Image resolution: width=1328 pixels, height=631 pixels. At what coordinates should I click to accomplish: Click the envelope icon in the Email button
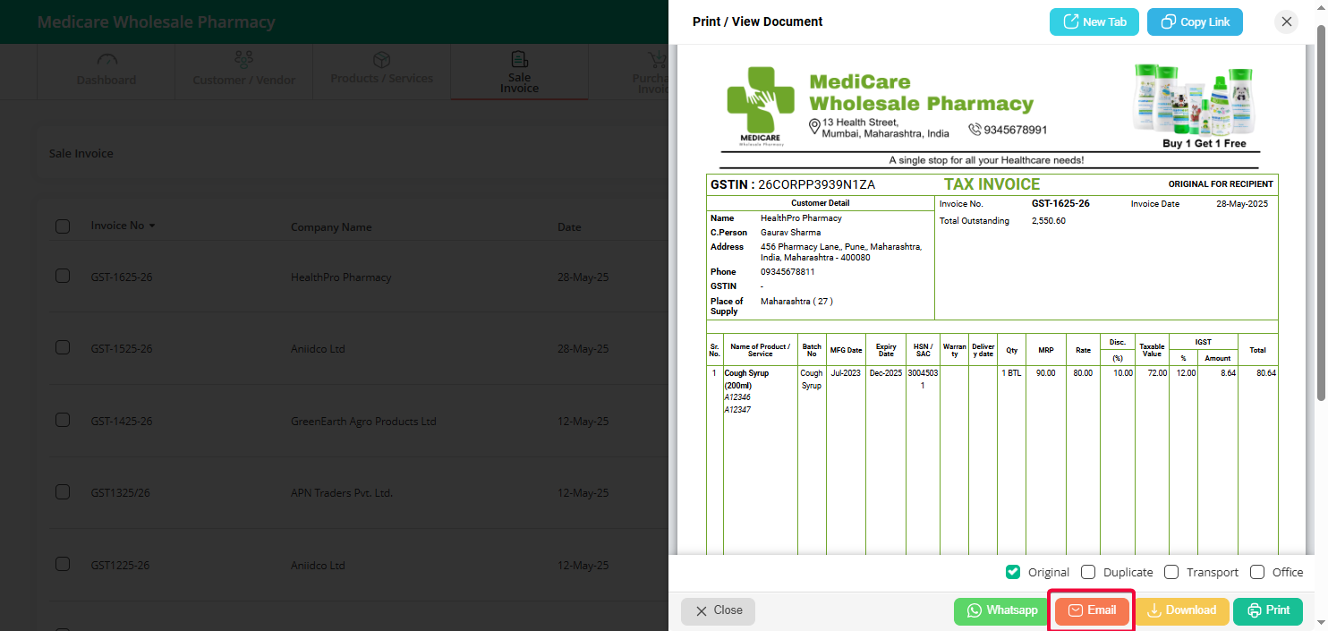[1076, 610]
